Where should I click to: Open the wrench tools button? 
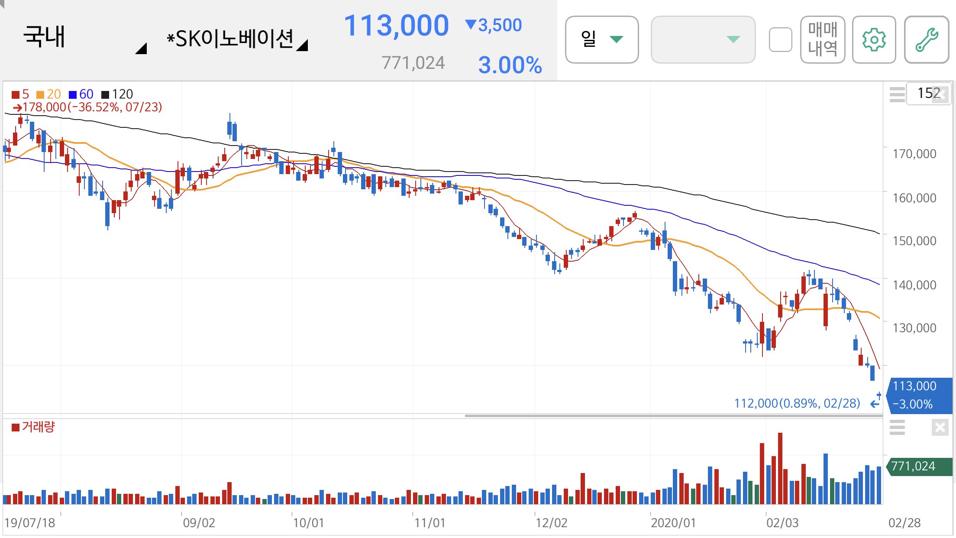click(x=927, y=40)
